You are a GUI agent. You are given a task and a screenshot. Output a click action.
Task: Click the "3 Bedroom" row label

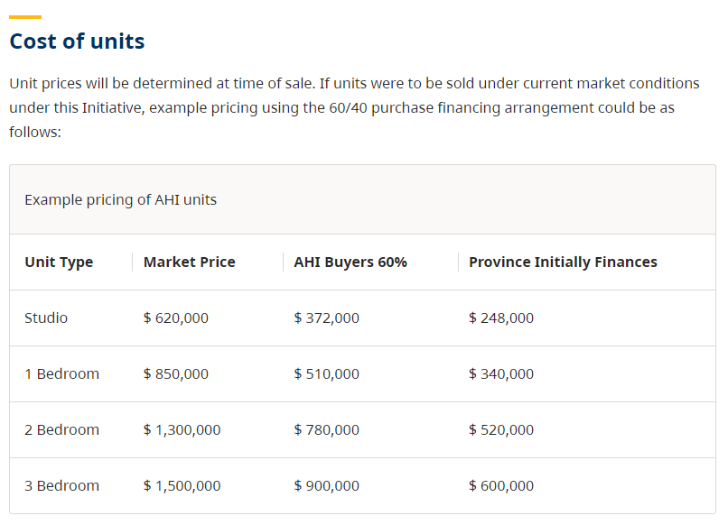61,486
